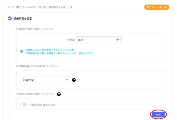Click the 完了ステップ数: 2/3 badge
The width and height of the screenshot is (177, 120).
(x=157, y=7)
